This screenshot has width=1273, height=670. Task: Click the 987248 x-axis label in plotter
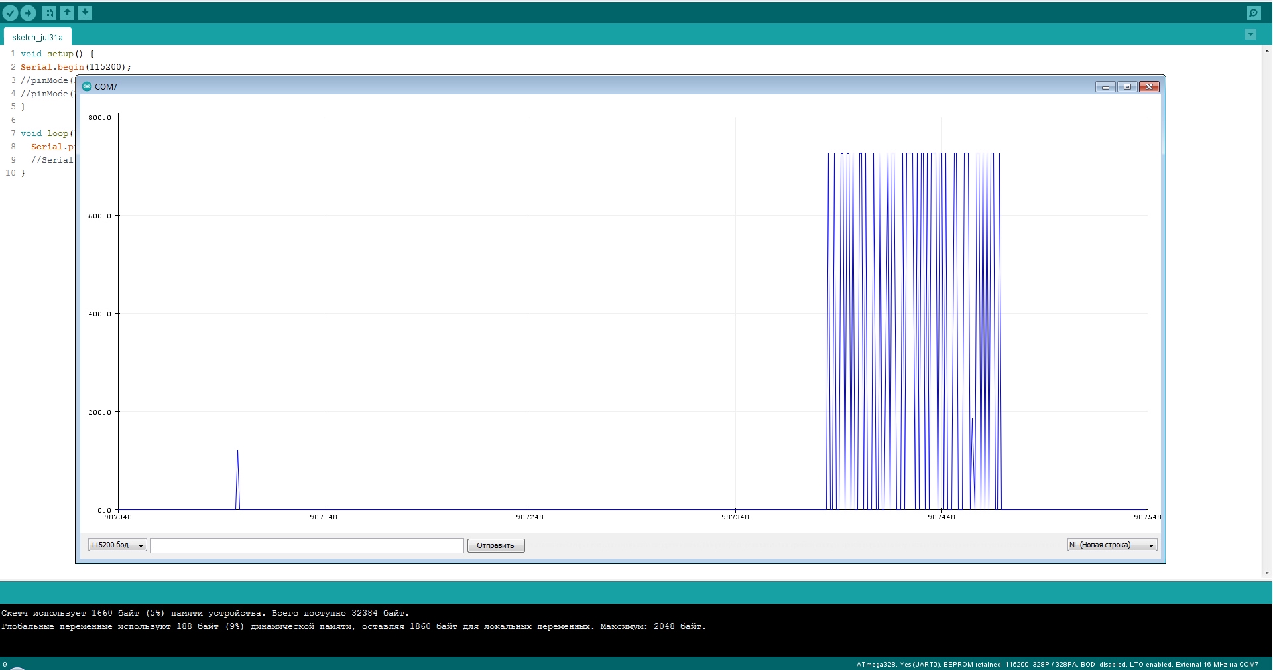point(530,517)
